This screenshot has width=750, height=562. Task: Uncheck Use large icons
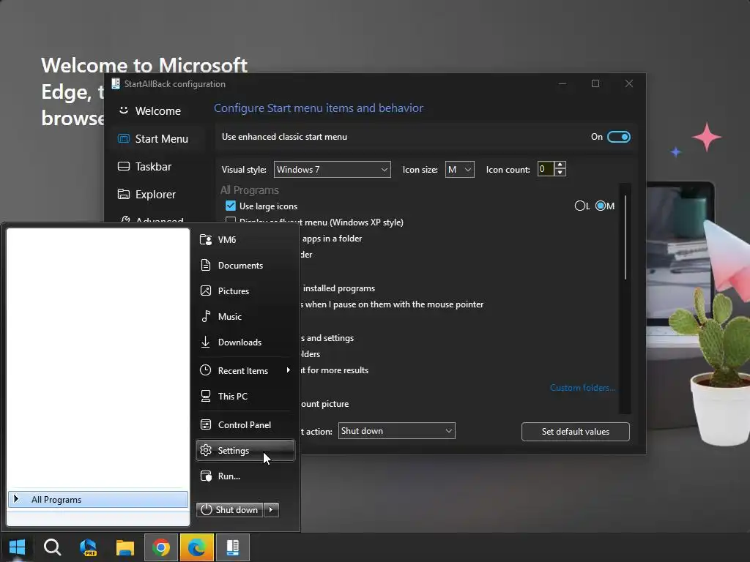point(231,206)
